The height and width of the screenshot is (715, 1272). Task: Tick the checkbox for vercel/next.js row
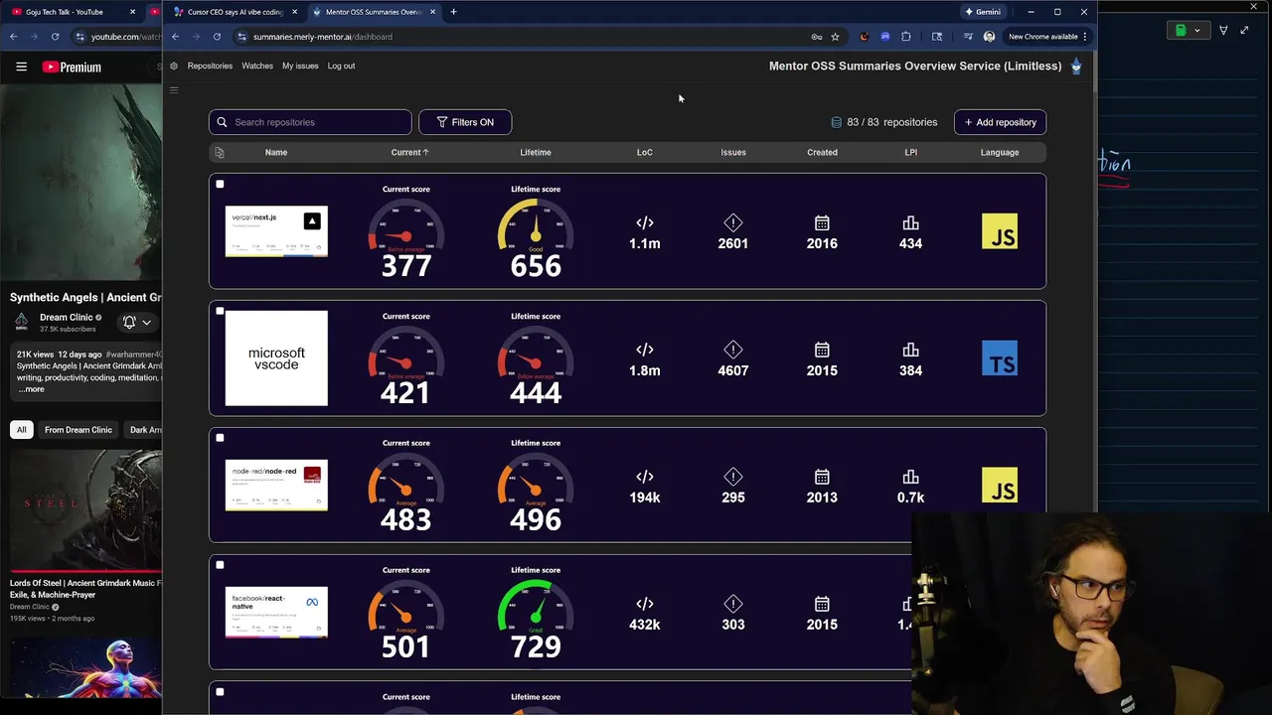click(x=220, y=184)
